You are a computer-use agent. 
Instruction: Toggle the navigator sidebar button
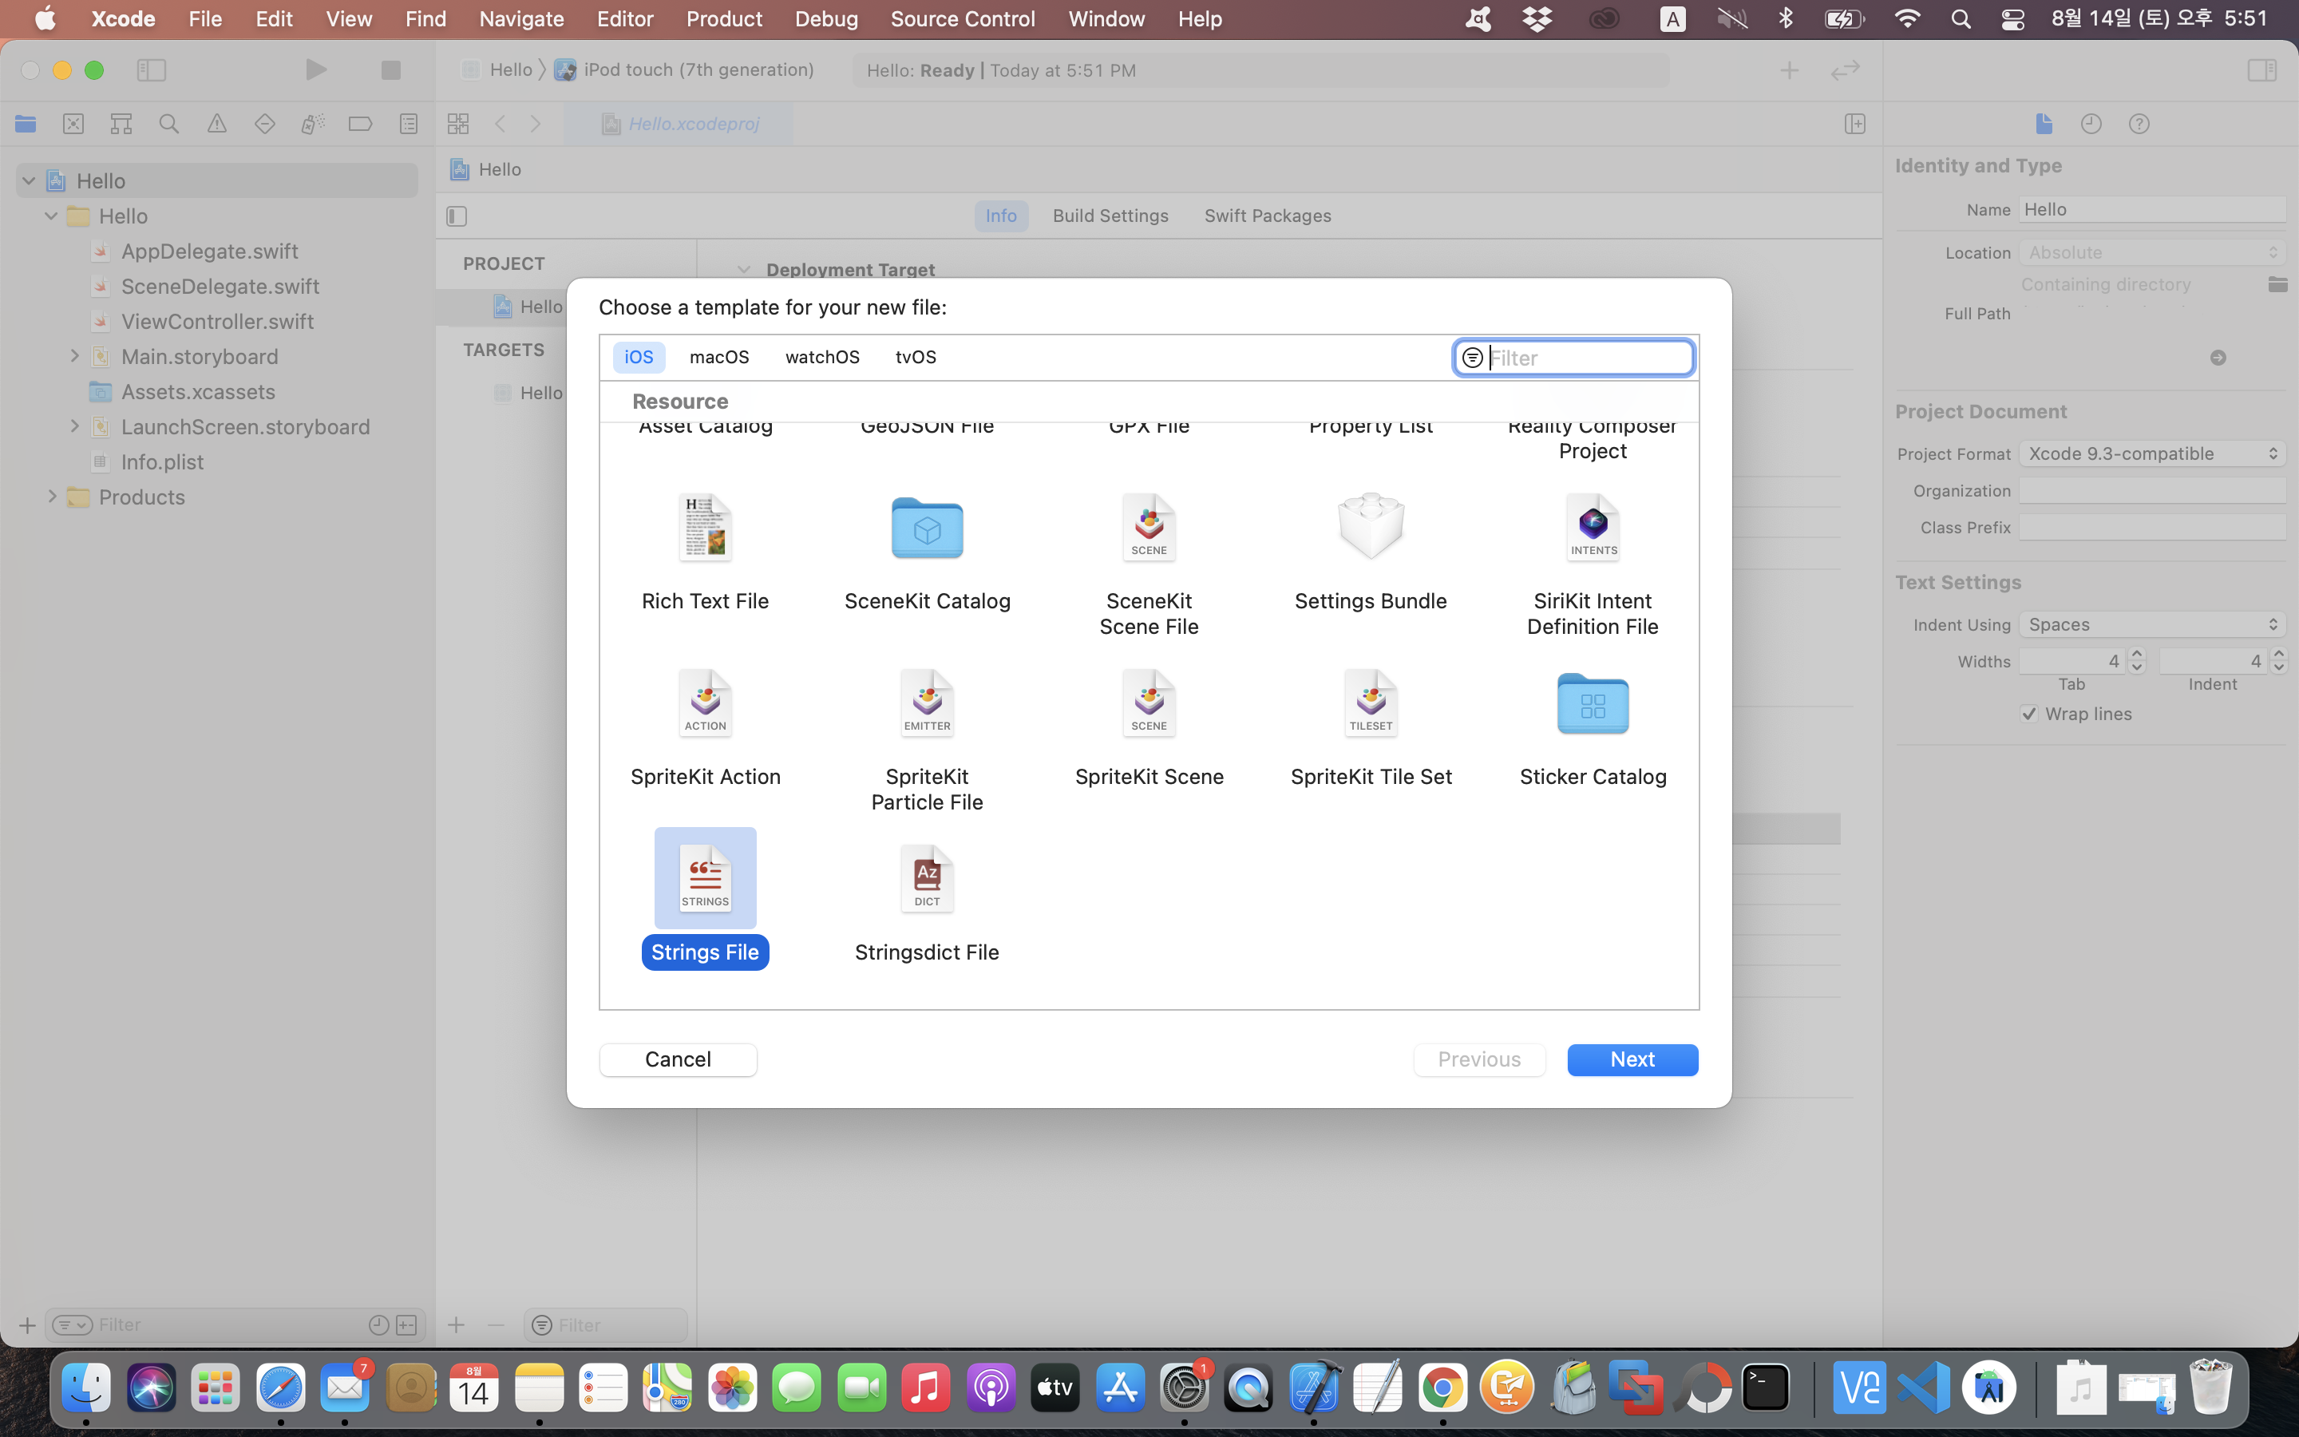(151, 70)
